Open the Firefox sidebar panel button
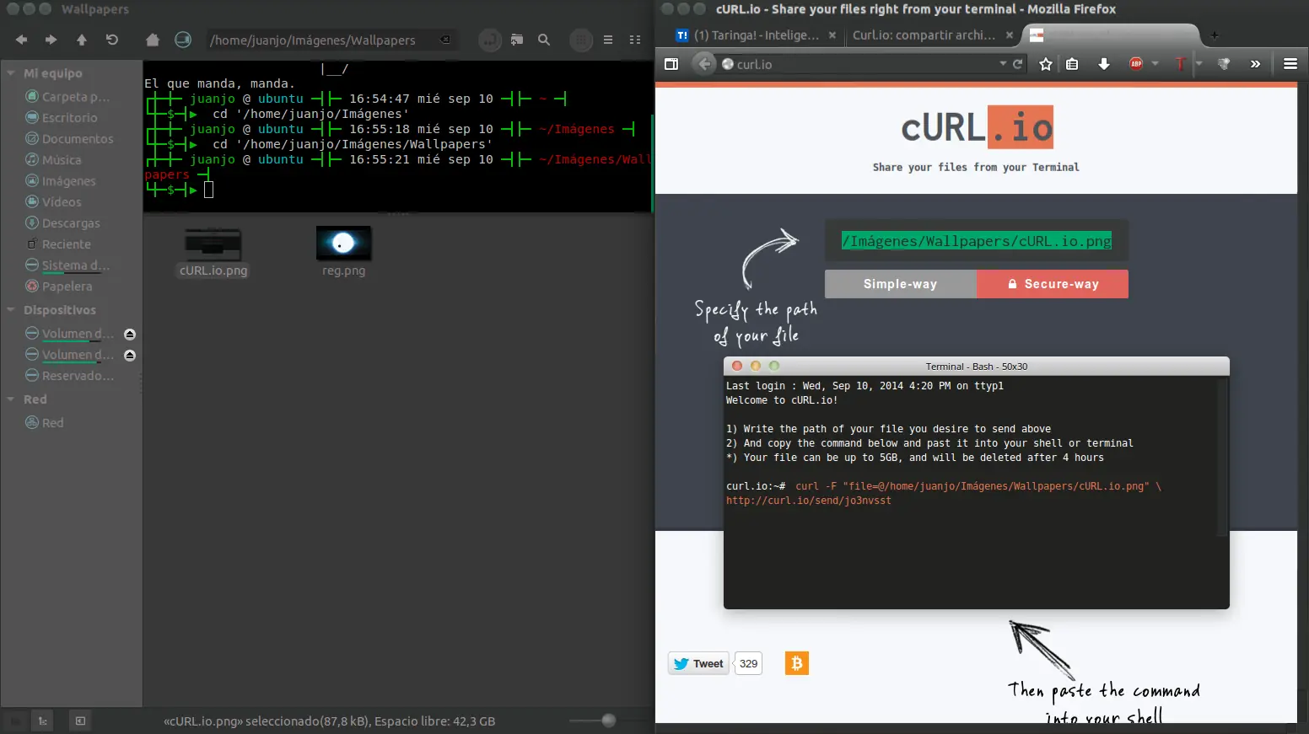This screenshot has width=1309, height=734. tap(671, 64)
